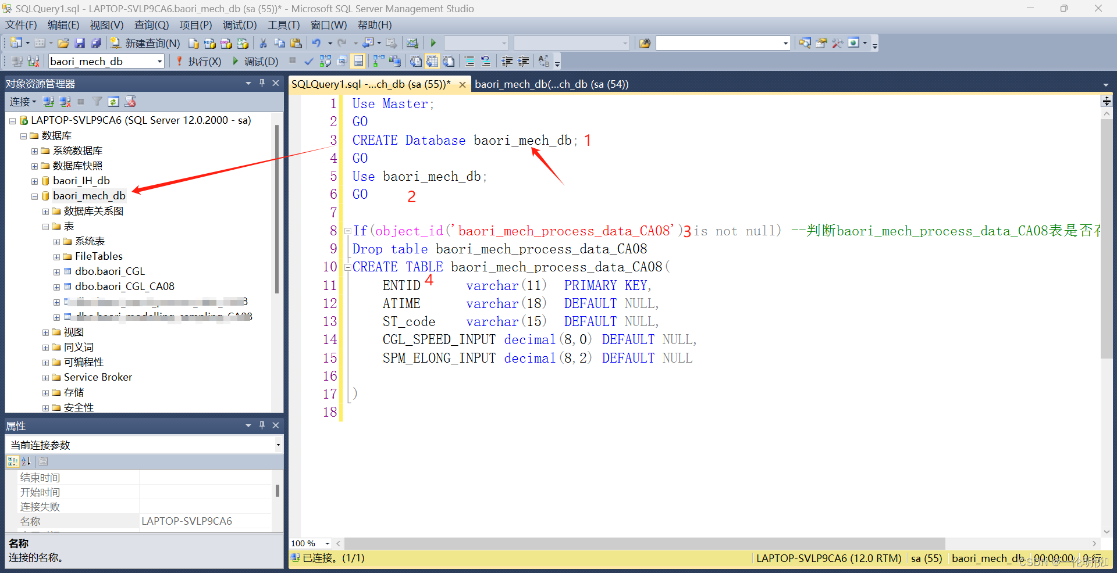Switch to the baori_mech_db (sa 54) tab
The height and width of the screenshot is (573, 1117).
click(x=552, y=84)
